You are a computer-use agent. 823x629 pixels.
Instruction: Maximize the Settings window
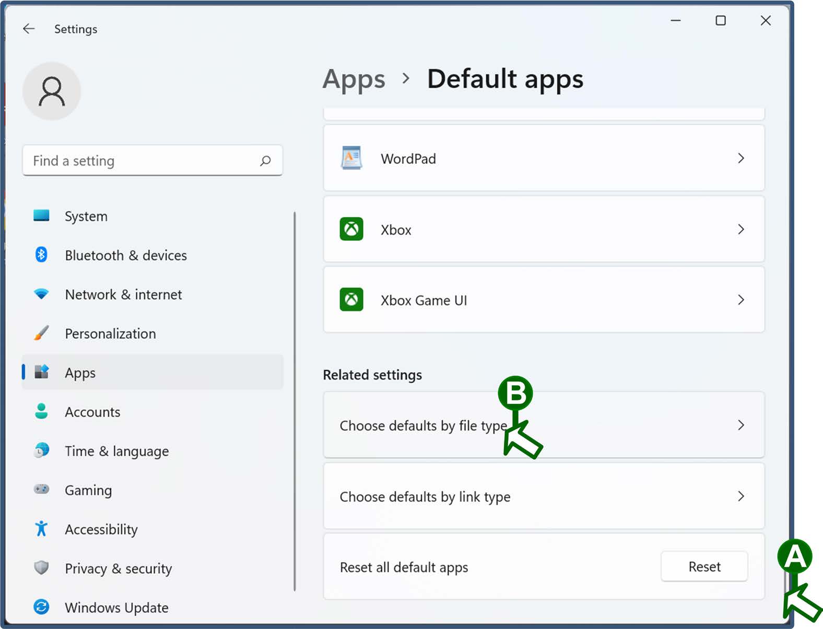click(721, 20)
